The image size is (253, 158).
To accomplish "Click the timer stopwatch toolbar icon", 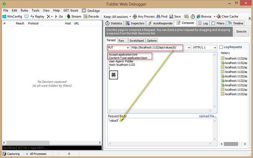I will point(193,16).
